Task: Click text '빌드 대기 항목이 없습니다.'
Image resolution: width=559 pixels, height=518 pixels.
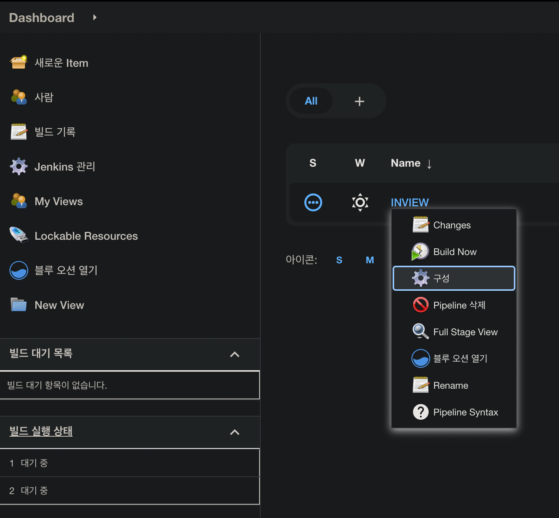Action: coord(57,385)
